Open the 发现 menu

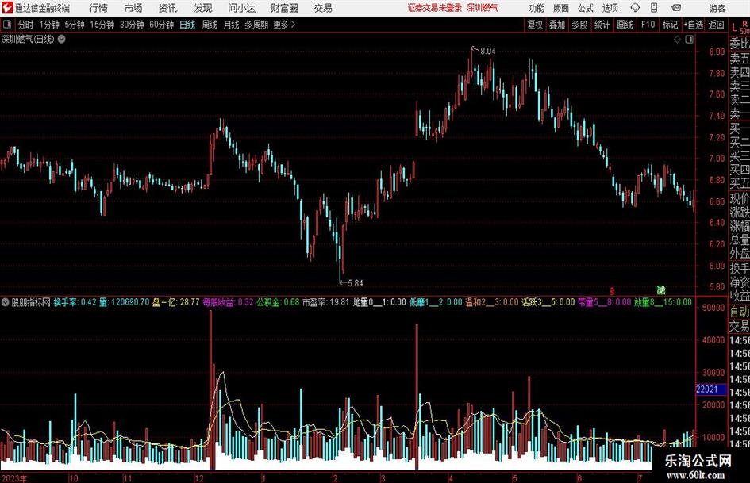click(203, 8)
